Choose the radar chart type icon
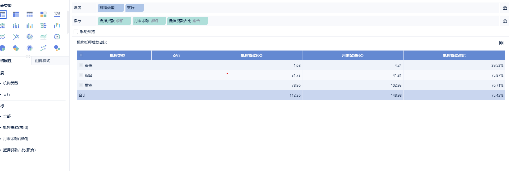The image size is (509, 171). coord(30,37)
